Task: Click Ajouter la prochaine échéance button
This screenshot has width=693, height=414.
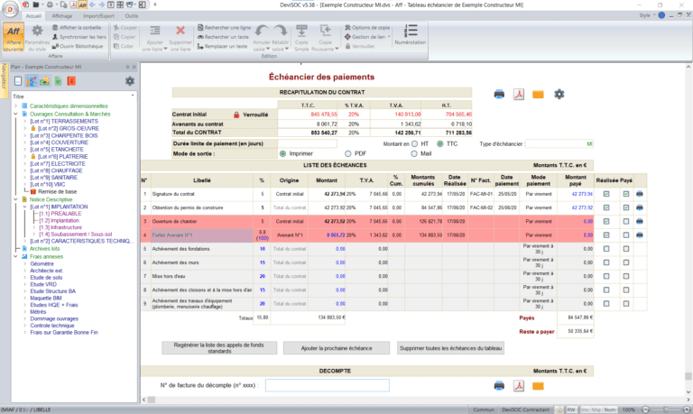Action: pos(337,348)
